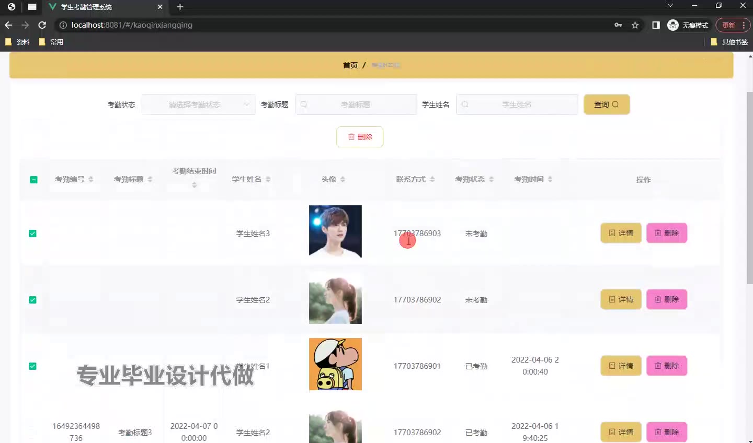Toggle the select-all header checkbox
Screen dimensions: 753x443
coord(33,180)
